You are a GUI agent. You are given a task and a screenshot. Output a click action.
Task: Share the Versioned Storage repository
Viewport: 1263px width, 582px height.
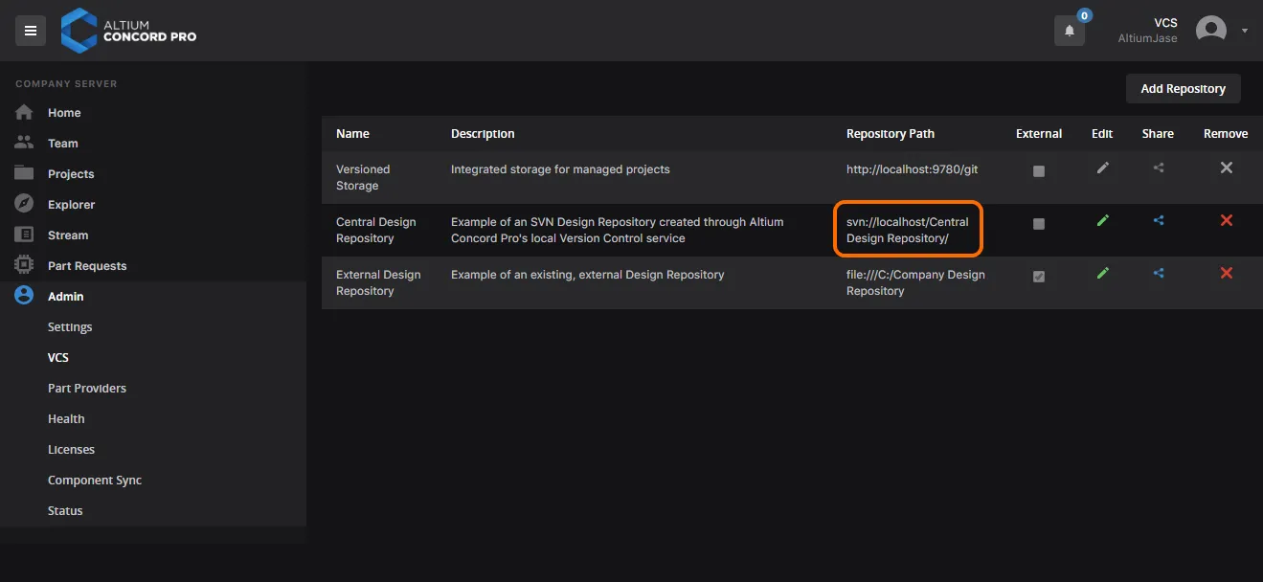click(x=1159, y=168)
